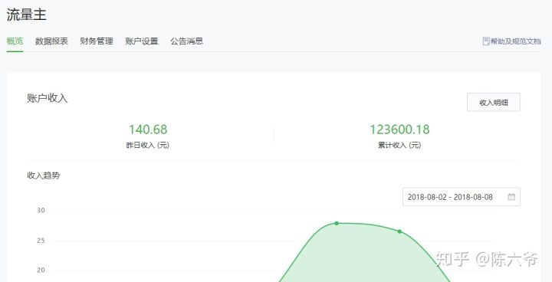The width and height of the screenshot is (552, 282).
Task: Click the 流量主 page title
Action: pos(26,15)
